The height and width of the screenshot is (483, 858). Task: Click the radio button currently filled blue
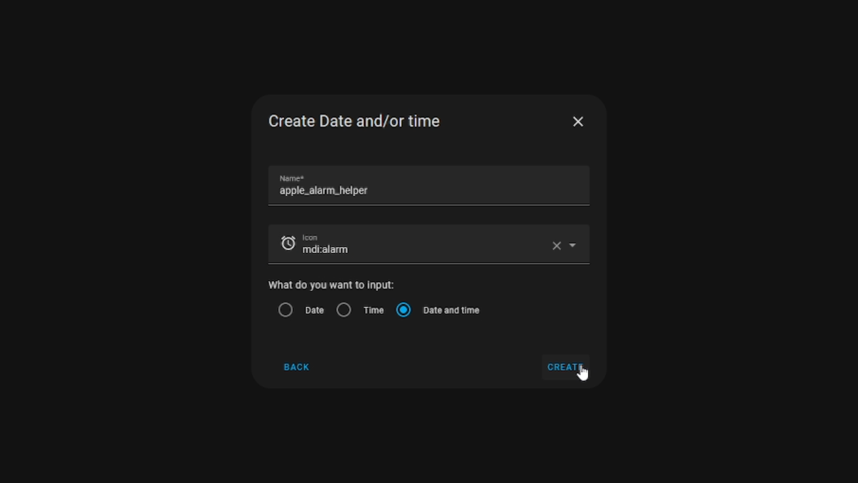(403, 310)
